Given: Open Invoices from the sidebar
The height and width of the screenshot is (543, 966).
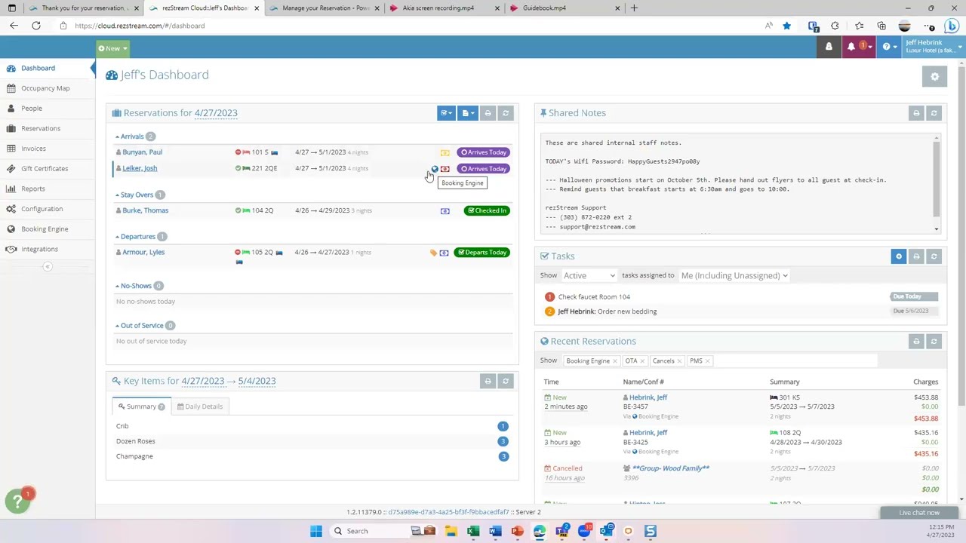Looking at the screenshot, I should coord(33,149).
